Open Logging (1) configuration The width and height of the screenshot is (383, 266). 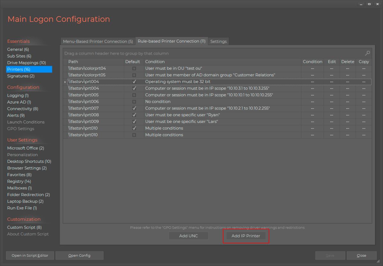[18, 95]
